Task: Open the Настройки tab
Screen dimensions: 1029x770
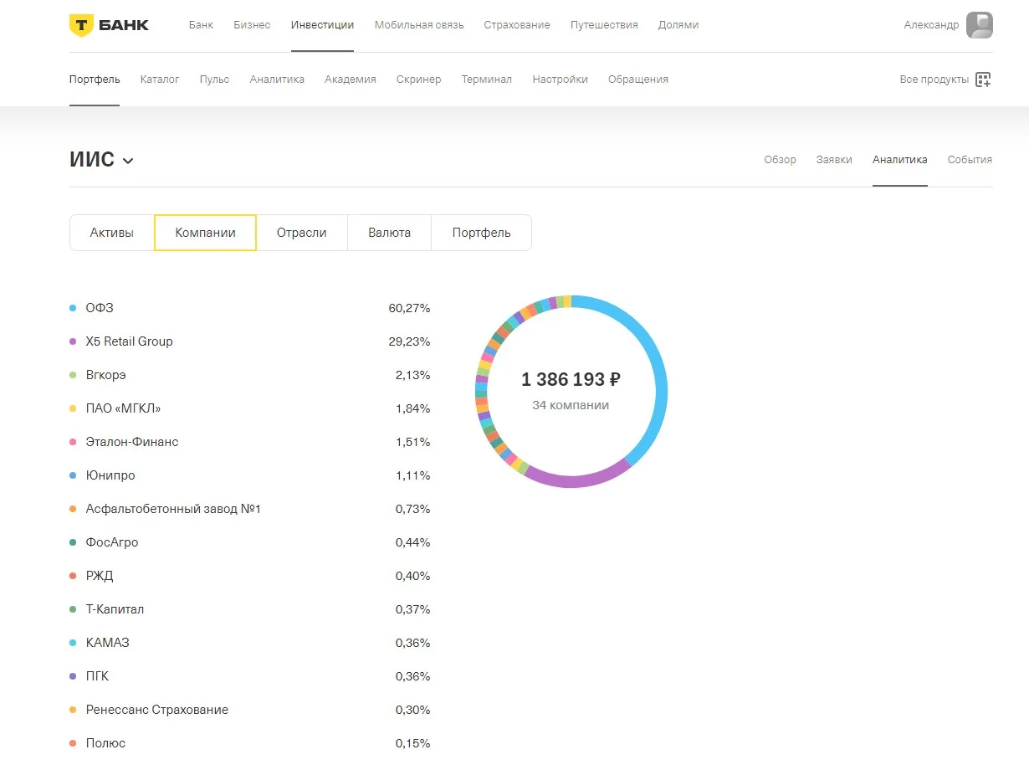Action: (560, 80)
